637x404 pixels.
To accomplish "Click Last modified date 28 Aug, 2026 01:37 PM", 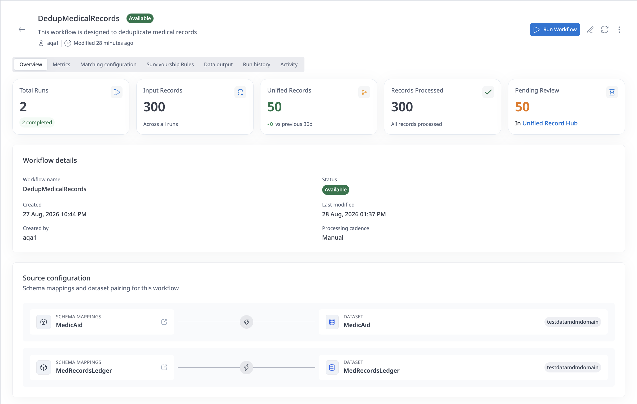I will (354, 214).
